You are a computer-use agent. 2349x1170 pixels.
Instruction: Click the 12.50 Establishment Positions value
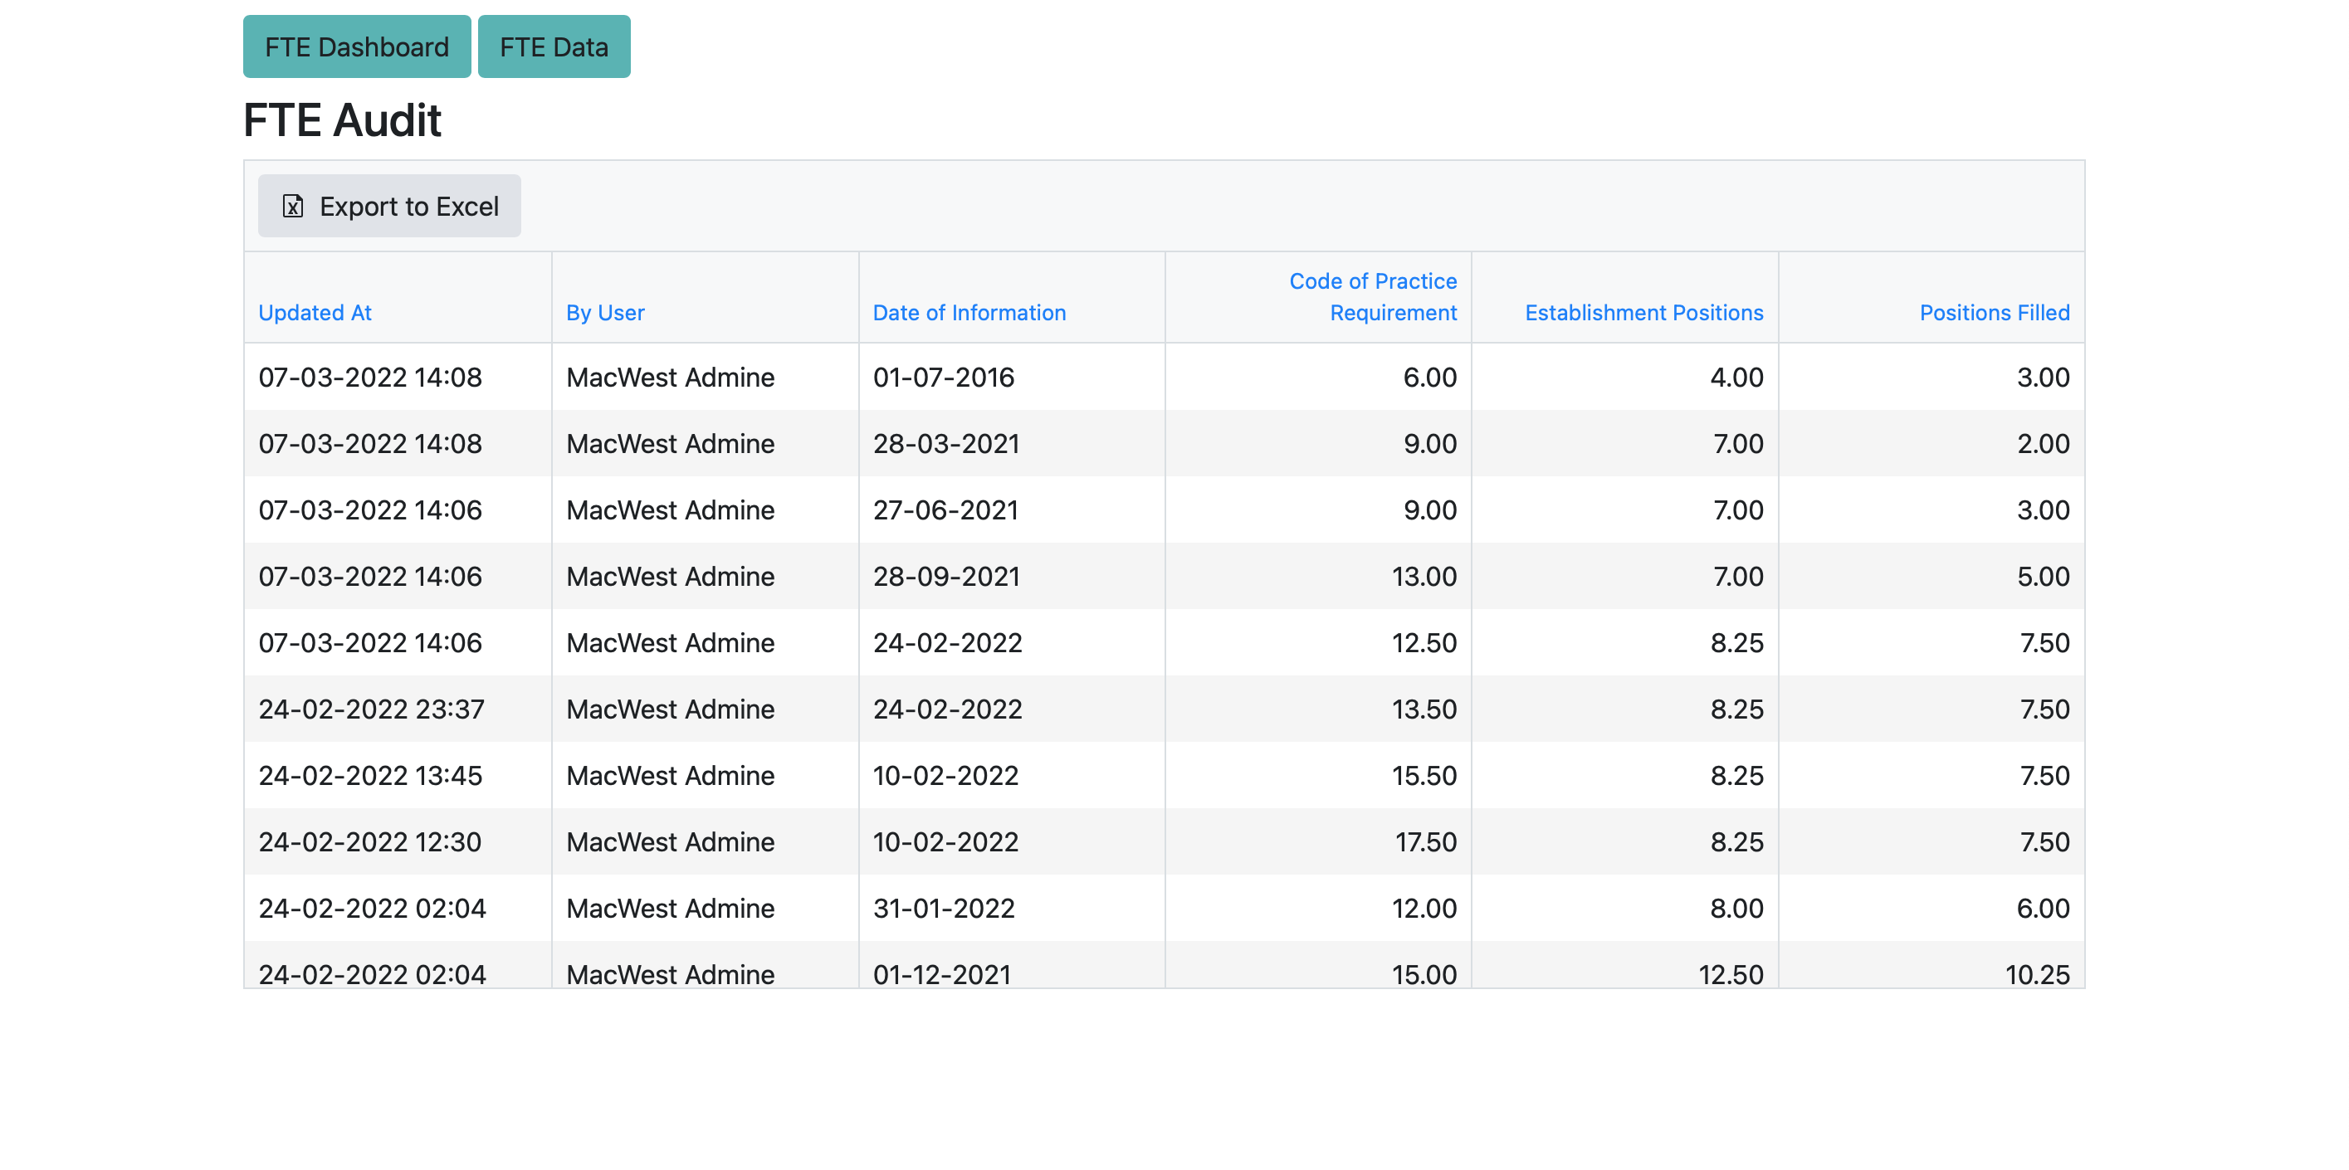(x=1730, y=974)
